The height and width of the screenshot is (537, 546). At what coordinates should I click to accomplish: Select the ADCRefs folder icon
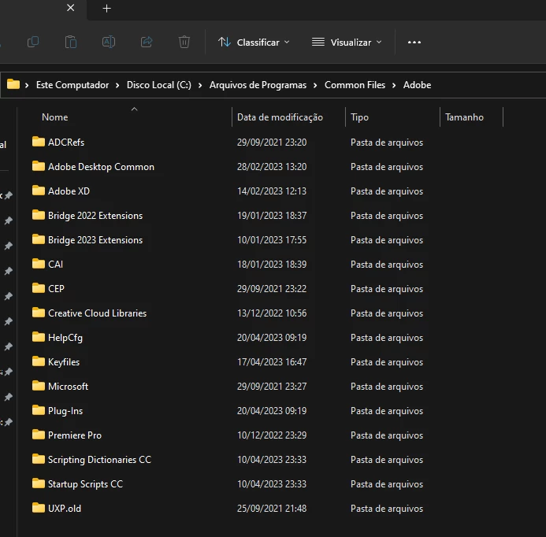point(39,142)
